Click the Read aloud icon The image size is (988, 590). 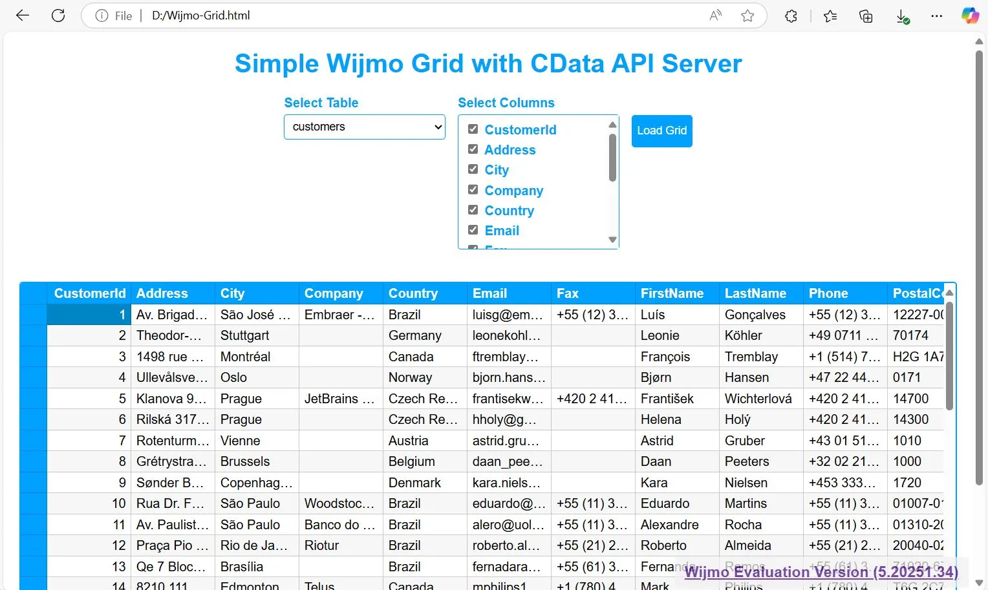(715, 16)
